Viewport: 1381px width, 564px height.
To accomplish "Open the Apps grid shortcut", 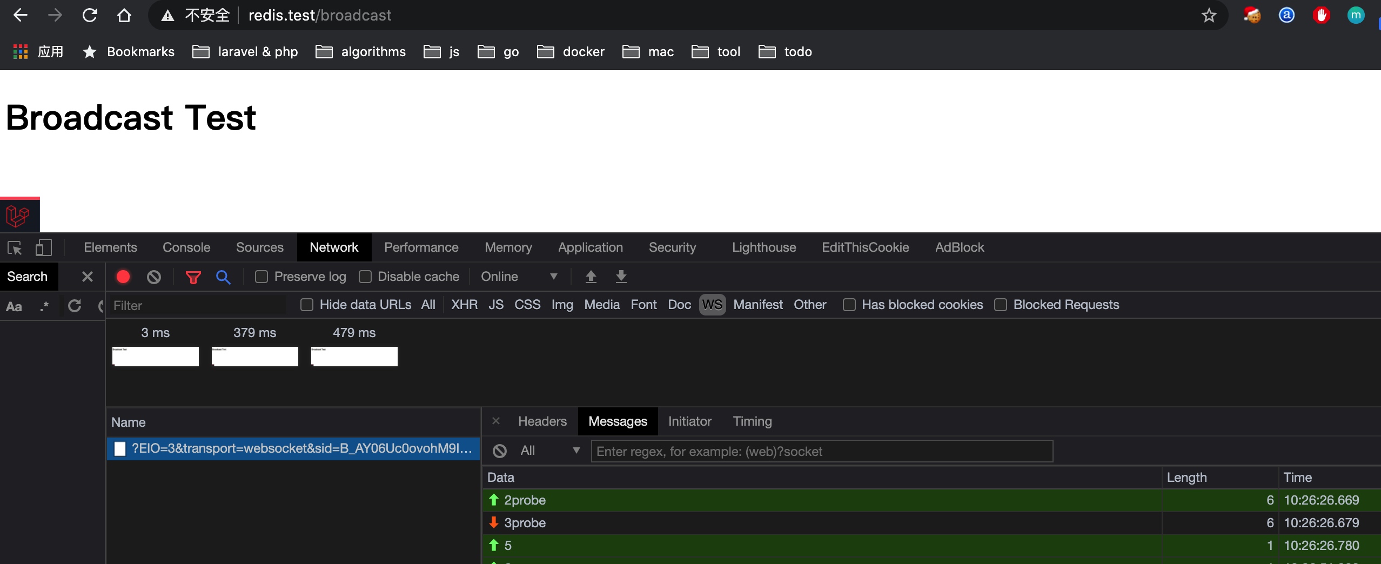I will tap(21, 51).
